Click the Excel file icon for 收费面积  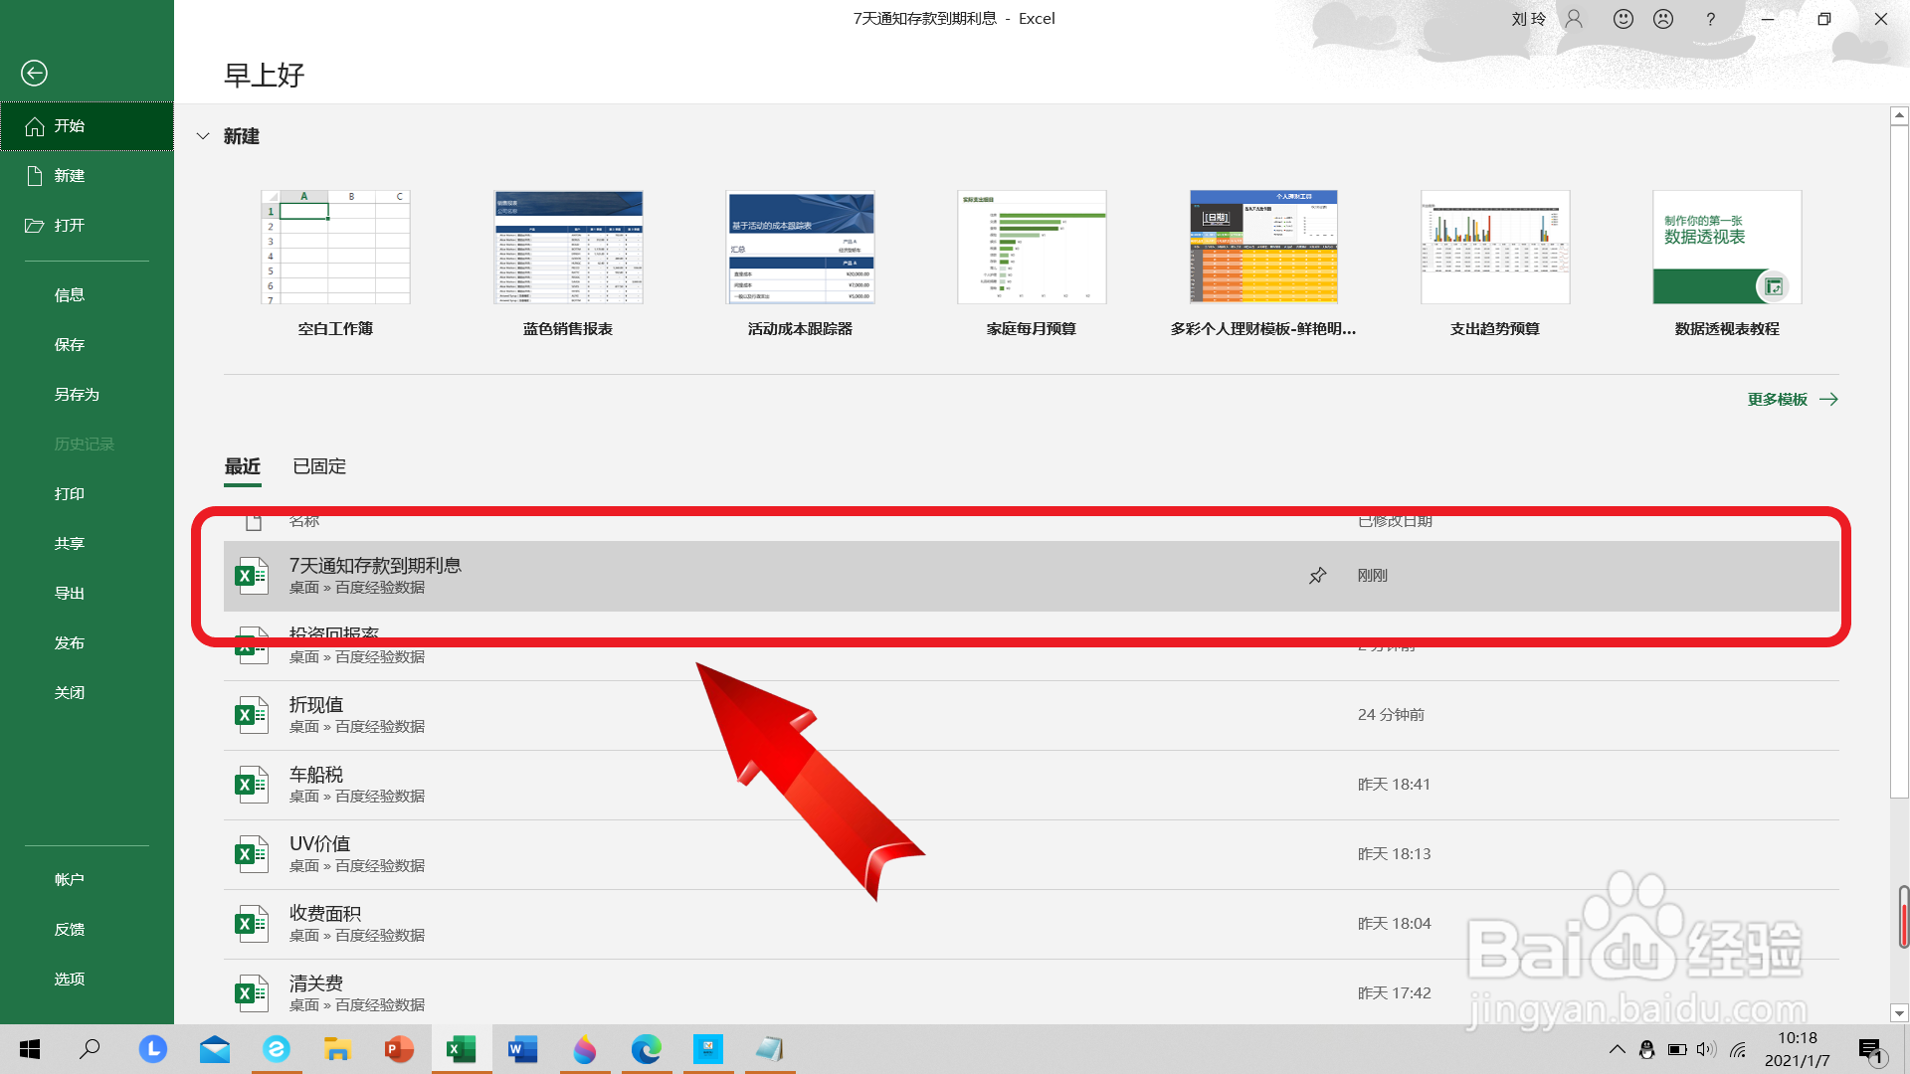pos(252,924)
